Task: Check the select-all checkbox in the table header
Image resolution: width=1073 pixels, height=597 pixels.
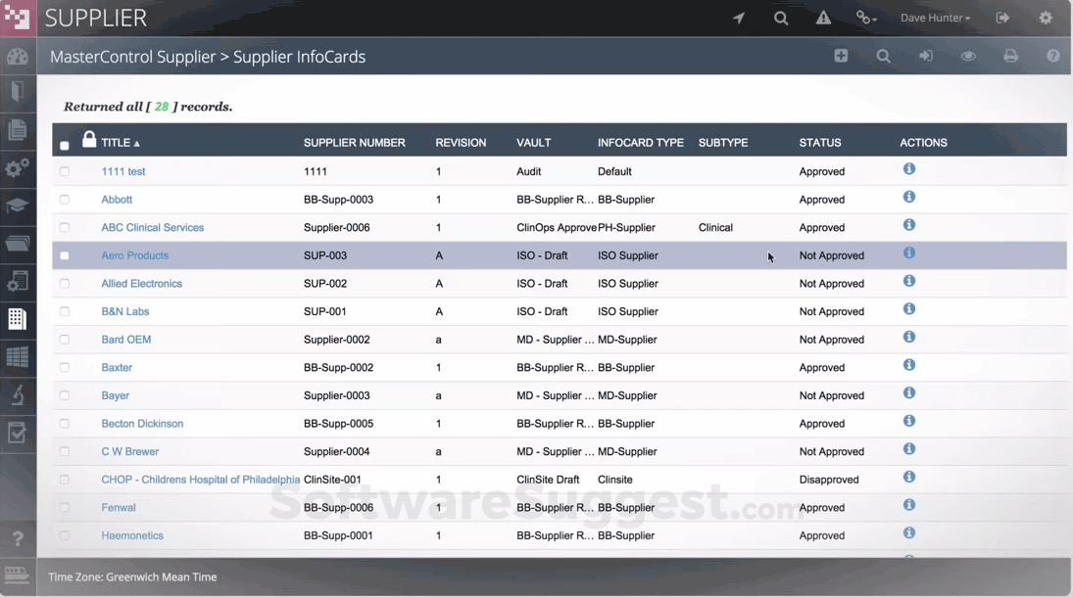Action: 64,145
